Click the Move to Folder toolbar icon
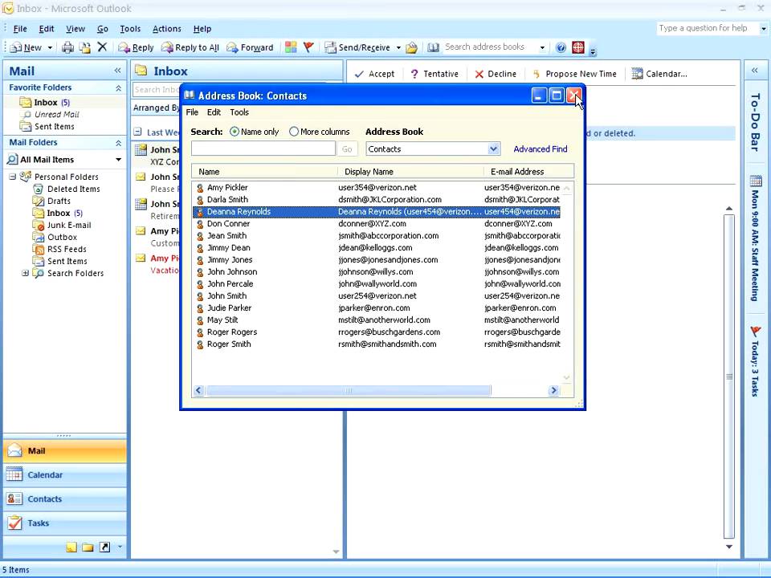Viewport: 771px width, 578px height. (85, 47)
